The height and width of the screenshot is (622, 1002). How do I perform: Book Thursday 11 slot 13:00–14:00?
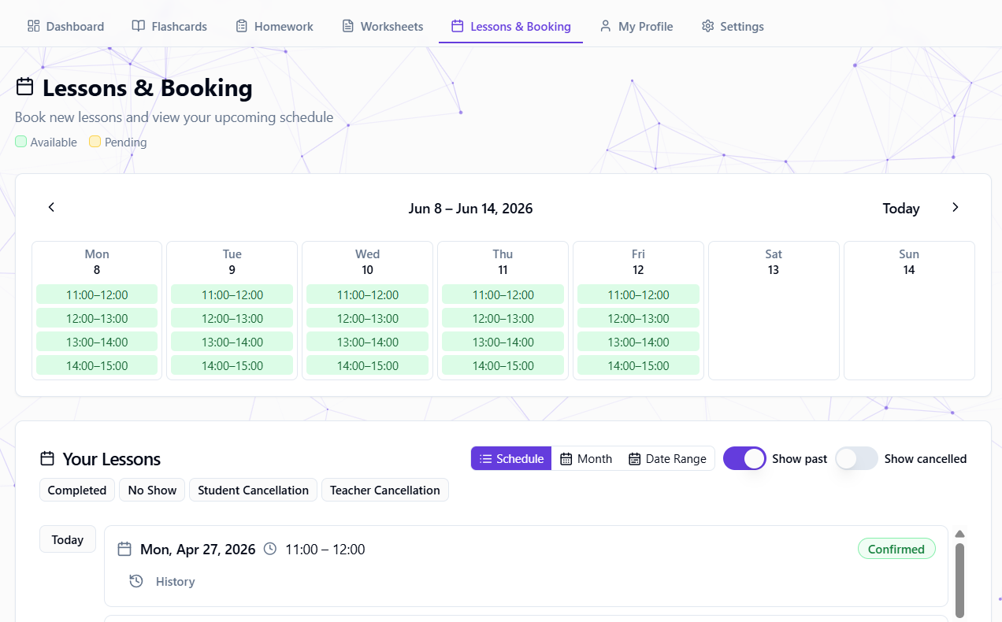[503, 342]
